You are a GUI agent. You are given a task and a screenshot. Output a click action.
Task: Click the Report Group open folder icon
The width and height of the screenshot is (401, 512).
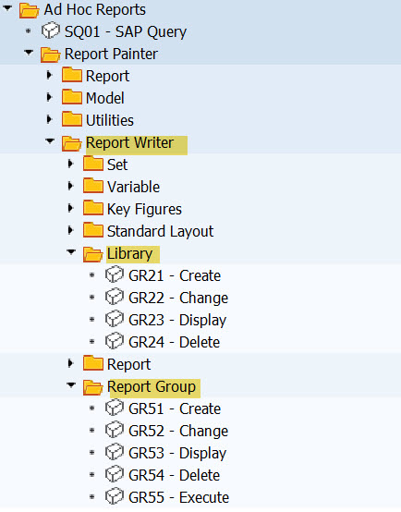tap(93, 387)
